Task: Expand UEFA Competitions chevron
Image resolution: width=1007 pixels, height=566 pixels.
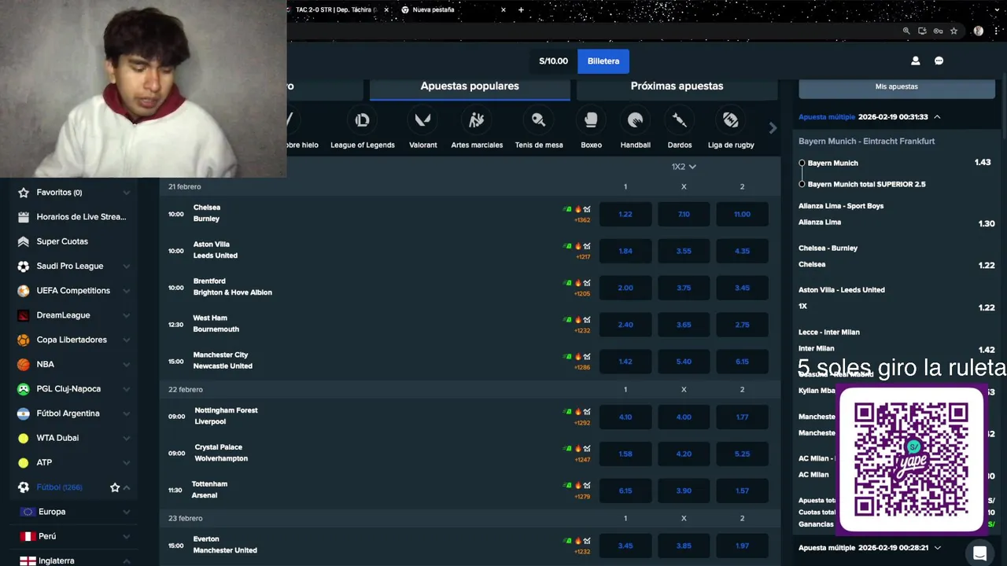Action: (127, 291)
